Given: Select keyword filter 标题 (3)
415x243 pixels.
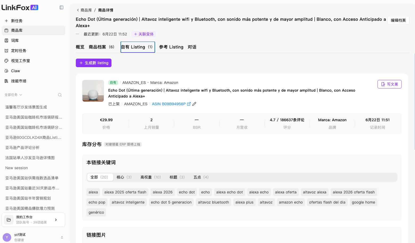Looking at the screenshot, I should pos(177,177).
